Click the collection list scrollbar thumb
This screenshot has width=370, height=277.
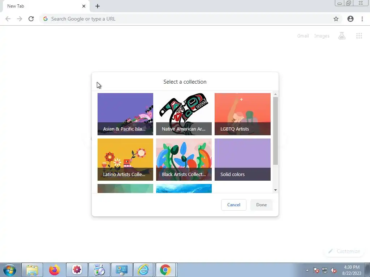(x=275, y=131)
